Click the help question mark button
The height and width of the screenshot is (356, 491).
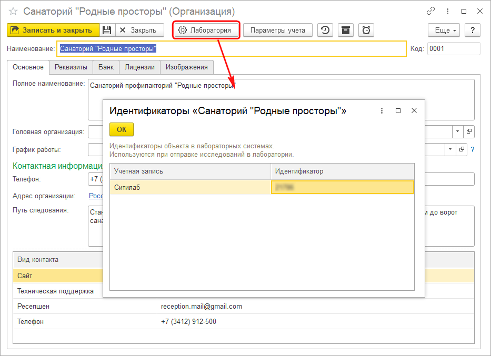coord(473,30)
